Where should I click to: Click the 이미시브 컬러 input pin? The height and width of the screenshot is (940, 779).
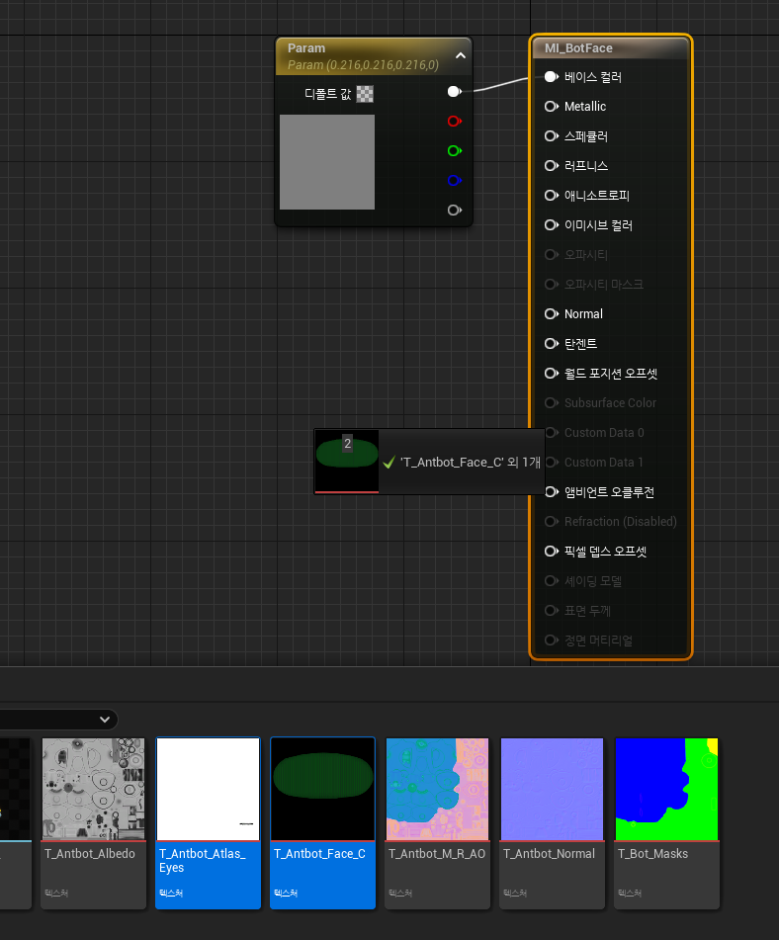click(551, 224)
